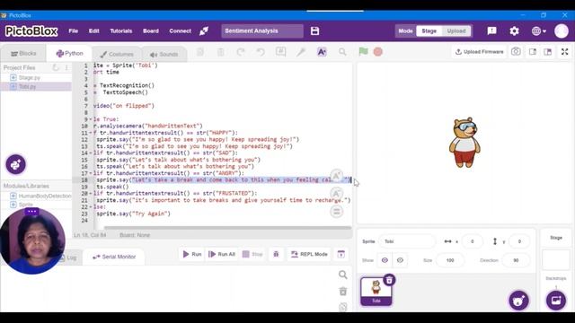This screenshot has height=323, width=575.
Task: Open the feedback message icon
Action: coord(491,31)
